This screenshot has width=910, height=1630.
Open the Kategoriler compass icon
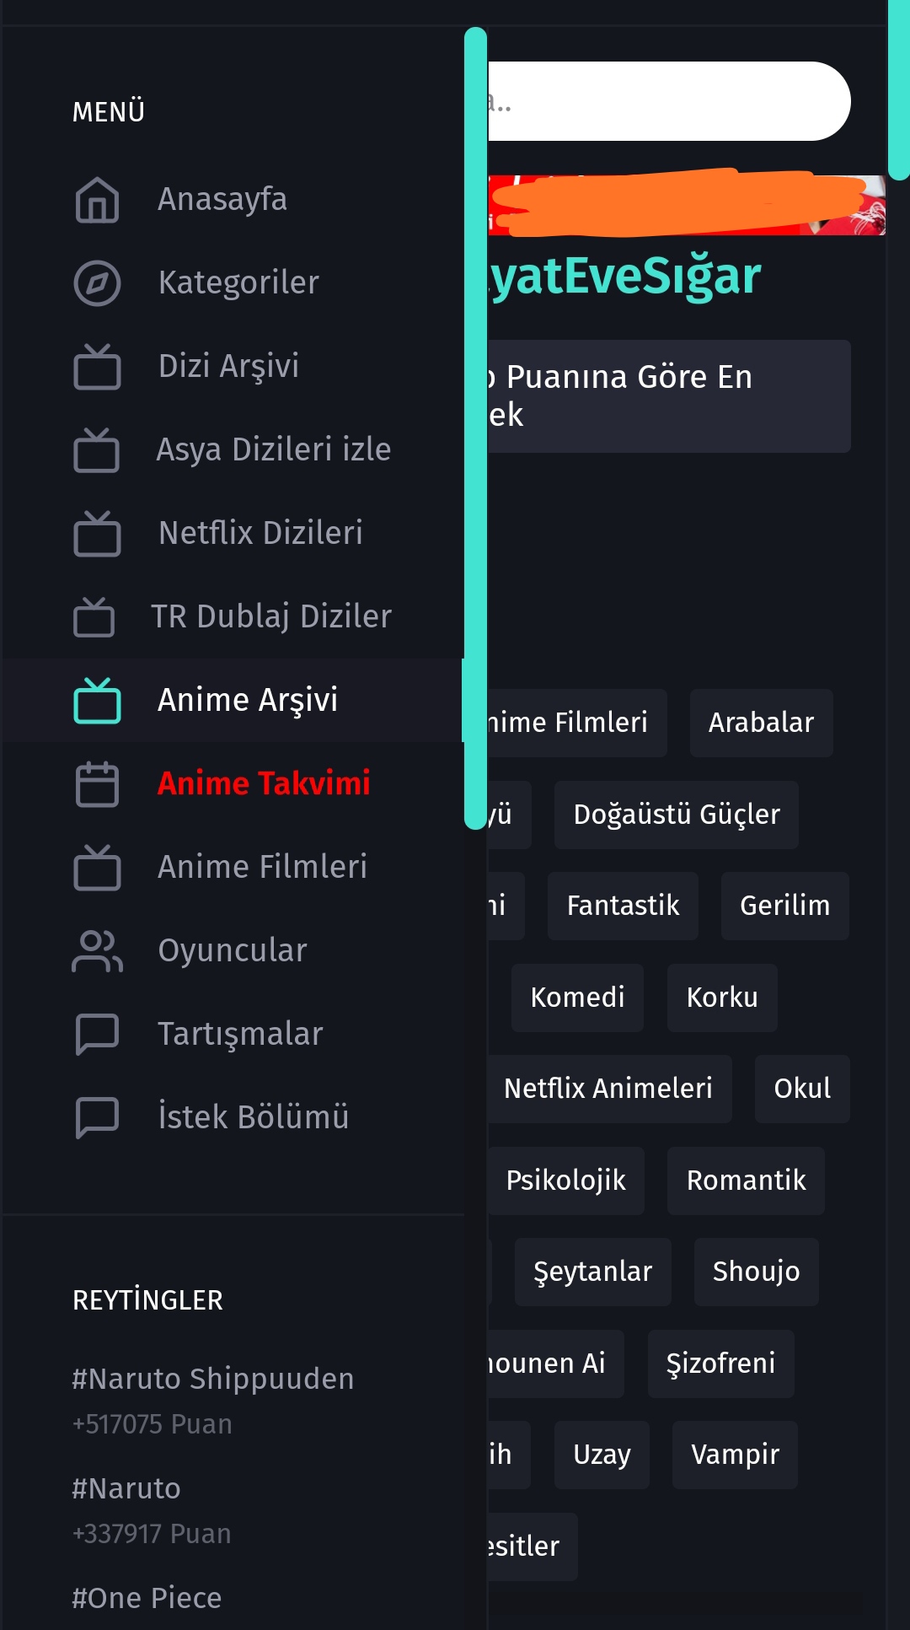coord(97,283)
